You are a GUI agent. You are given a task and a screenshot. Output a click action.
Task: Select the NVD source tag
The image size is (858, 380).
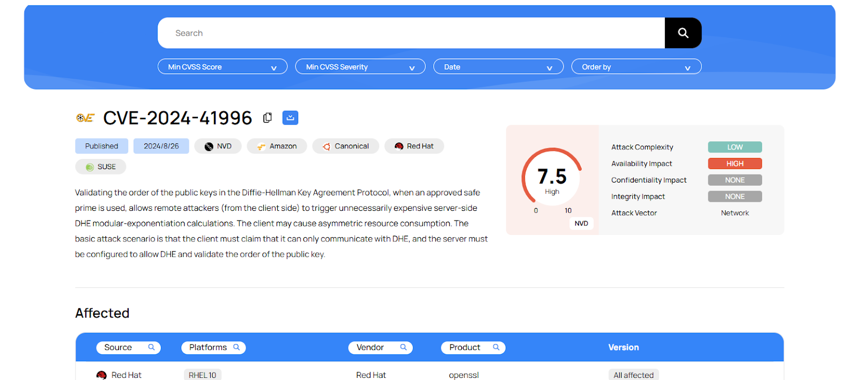point(218,146)
